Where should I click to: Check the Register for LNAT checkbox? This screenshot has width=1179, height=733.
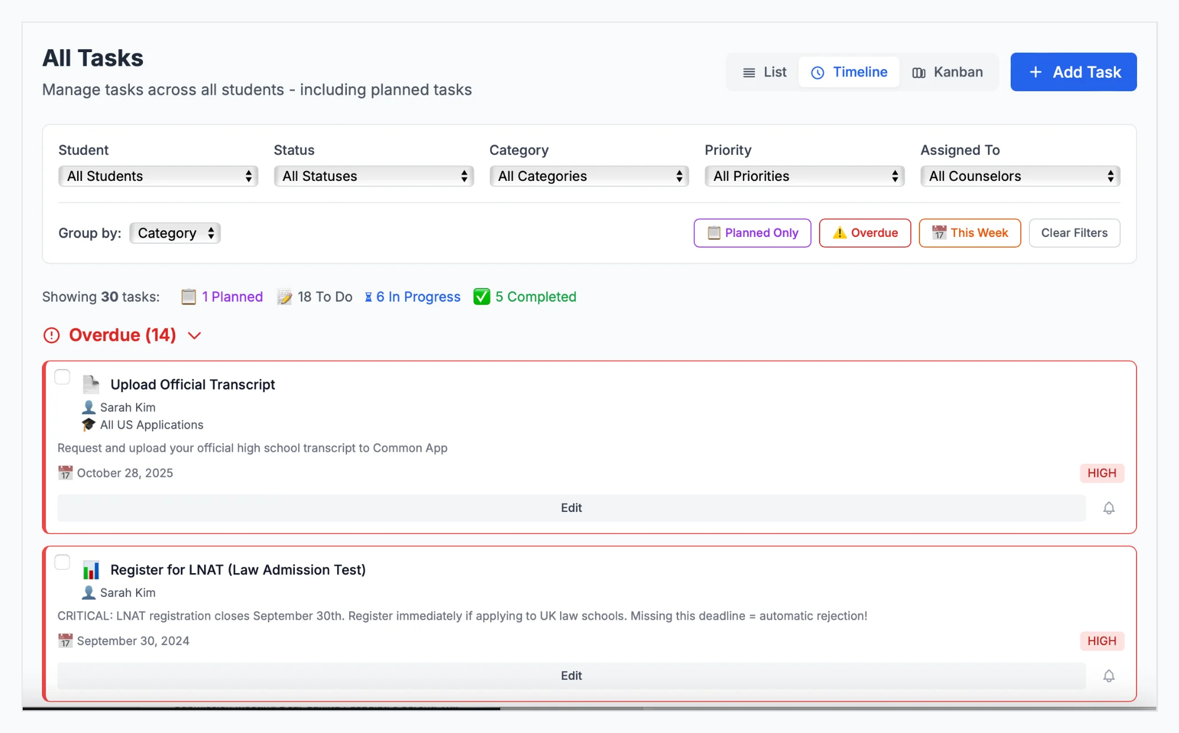pyautogui.click(x=62, y=562)
